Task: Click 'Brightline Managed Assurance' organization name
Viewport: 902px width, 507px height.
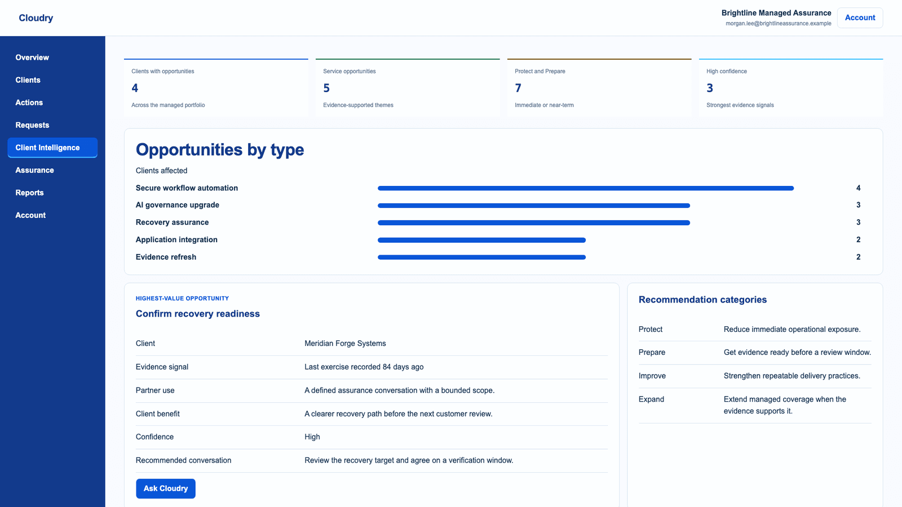Action: point(776,13)
